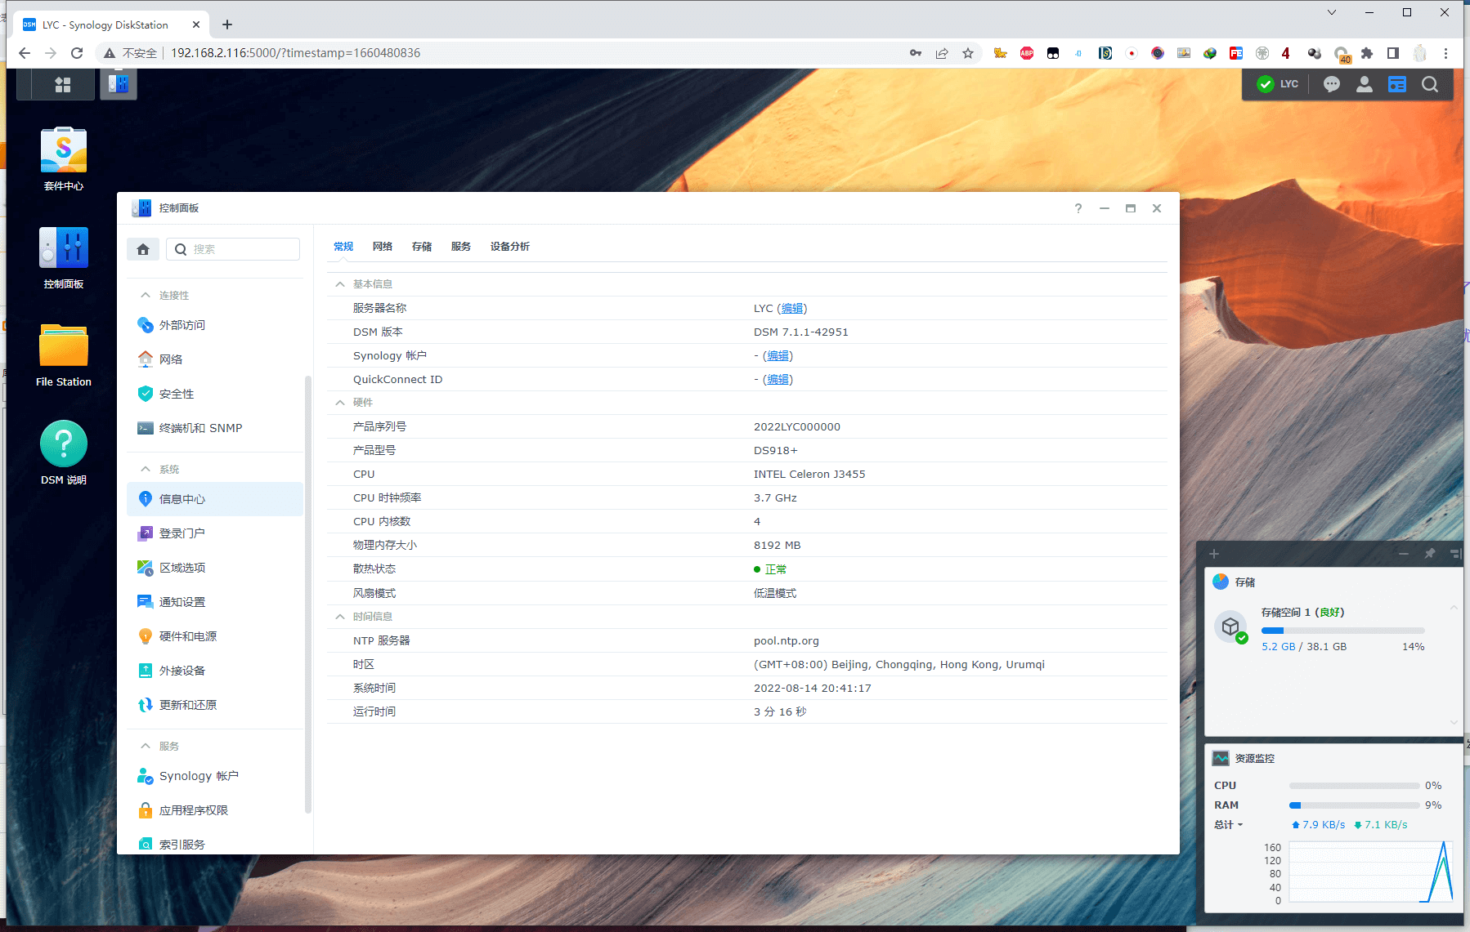Click the CPU usage bar
Viewport: 1470px width, 932px height.
1354,786
